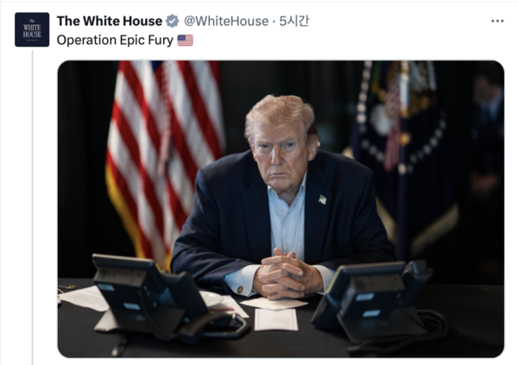Click the verified badge beside The White House
The image size is (518, 365).
click(172, 21)
